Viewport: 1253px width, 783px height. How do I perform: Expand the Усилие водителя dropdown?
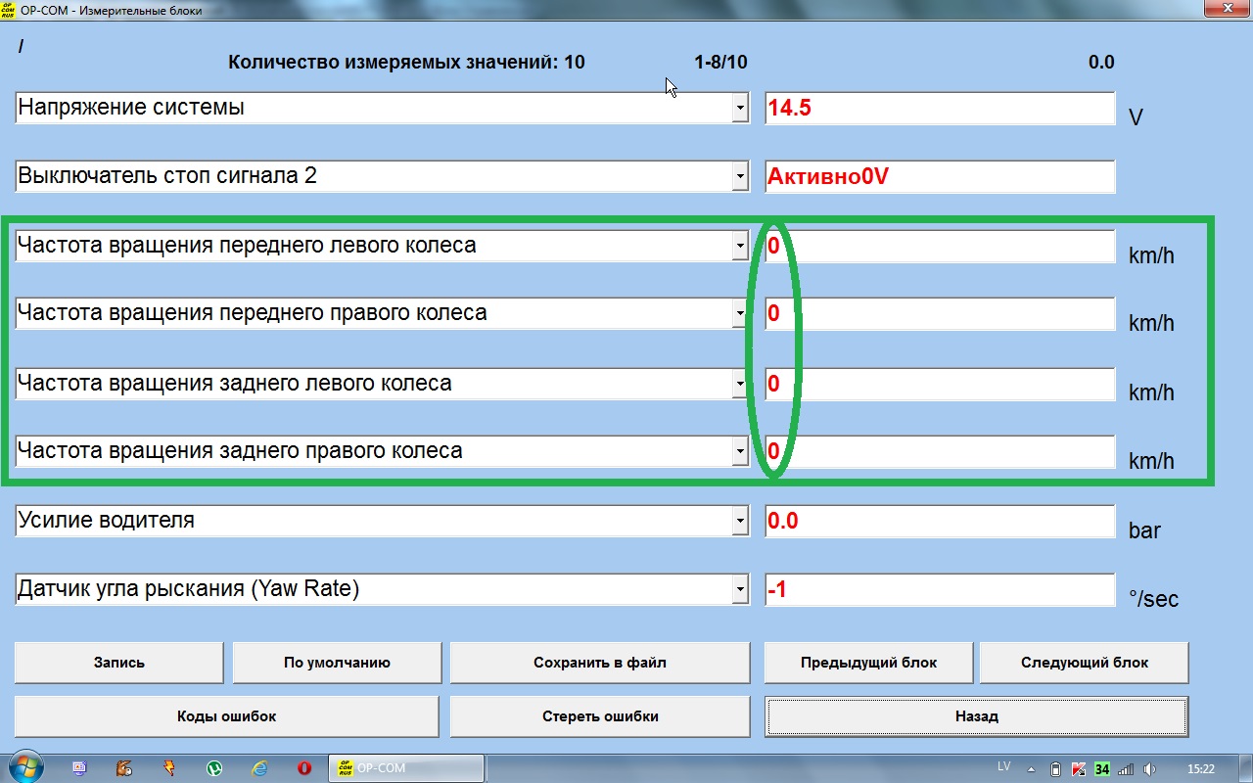[x=740, y=523]
